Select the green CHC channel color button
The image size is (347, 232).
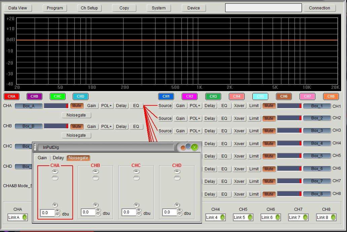point(58,96)
